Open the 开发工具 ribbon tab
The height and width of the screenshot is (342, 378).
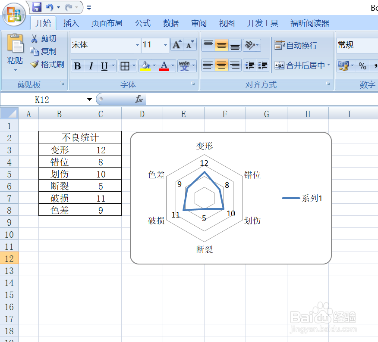(x=262, y=23)
